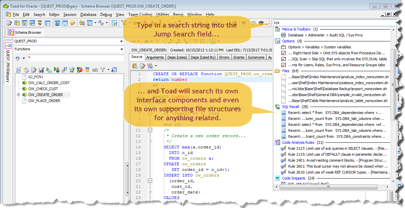This screenshot has width=405, height=208.
Task: Click the create script icon above the function list
Action: [18, 70]
